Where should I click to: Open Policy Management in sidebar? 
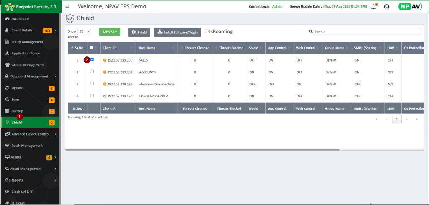tap(27, 42)
